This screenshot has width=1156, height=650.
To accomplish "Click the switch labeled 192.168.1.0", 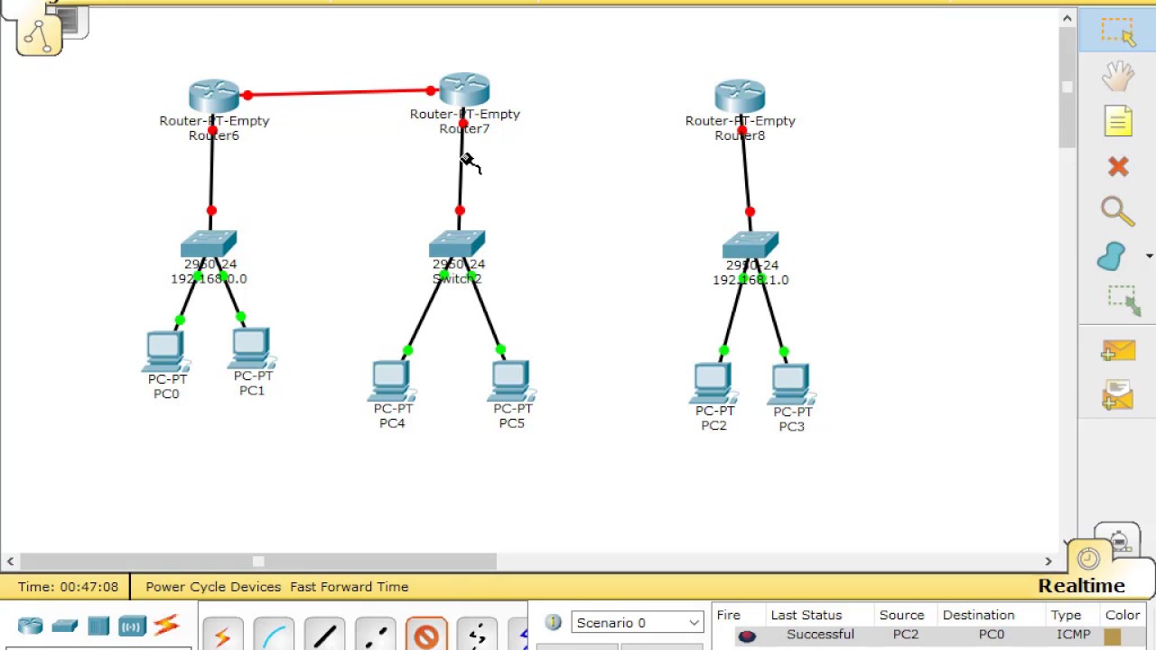I will 750,246.
